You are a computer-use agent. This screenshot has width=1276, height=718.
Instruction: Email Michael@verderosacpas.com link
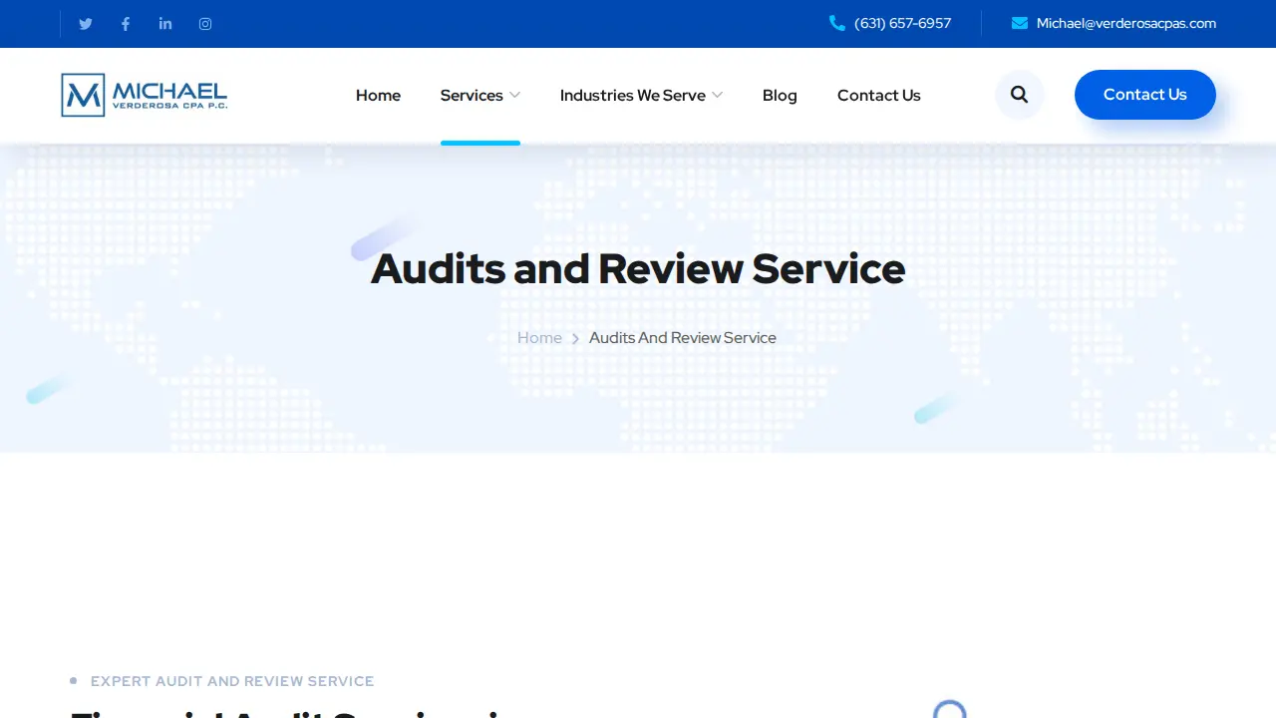click(x=1126, y=23)
